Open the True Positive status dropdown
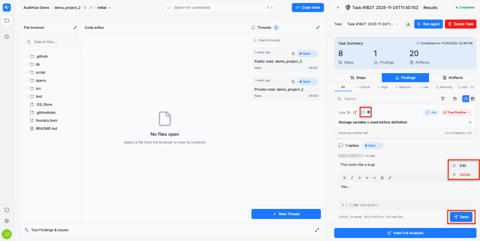The width and height of the screenshot is (480, 241). (x=456, y=112)
